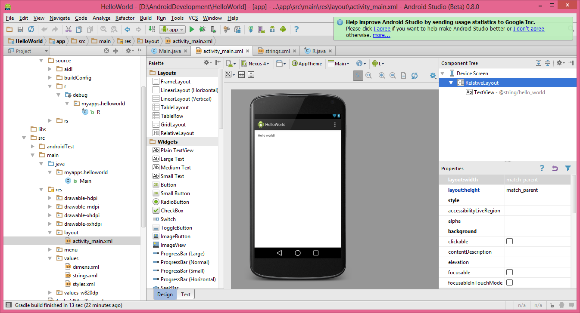Image resolution: width=580 pixels, height=313 pixels.
Task: Click the filter icon in Properties panel
Action: (x=568, y=168)
